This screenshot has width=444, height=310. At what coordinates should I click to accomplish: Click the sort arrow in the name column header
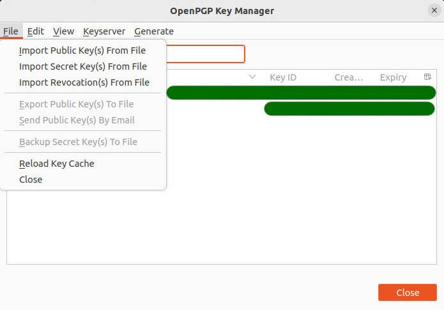pyautogui.click(x=252, y=77)
